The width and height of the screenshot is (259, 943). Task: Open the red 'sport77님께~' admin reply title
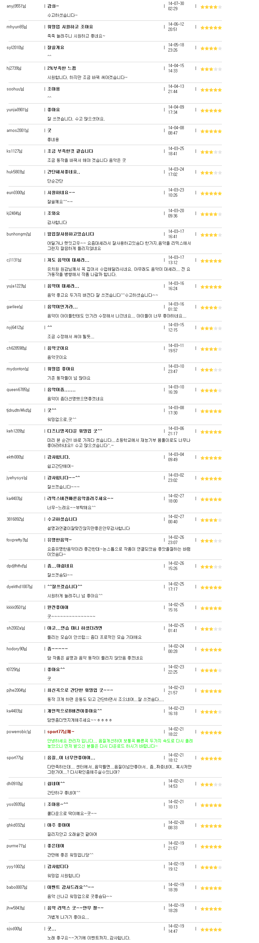(61, 732)
